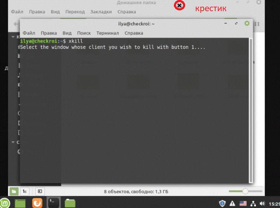
Task: Launch Firefox from the panel
Action: click(37, 203)
